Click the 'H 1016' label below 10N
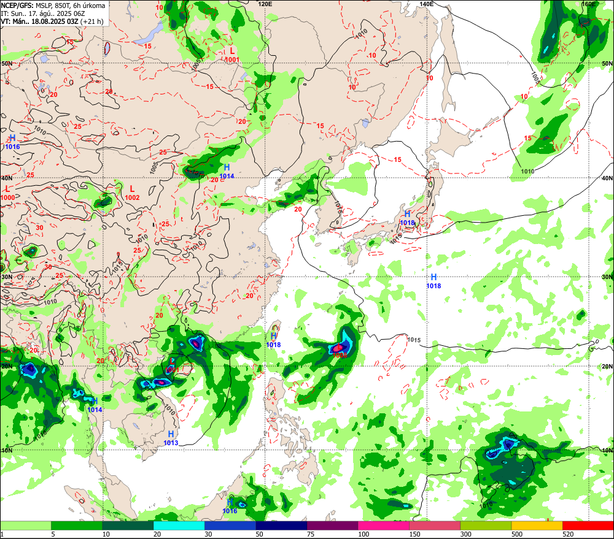This screenshot has height=539, width=614. point(230,507)
